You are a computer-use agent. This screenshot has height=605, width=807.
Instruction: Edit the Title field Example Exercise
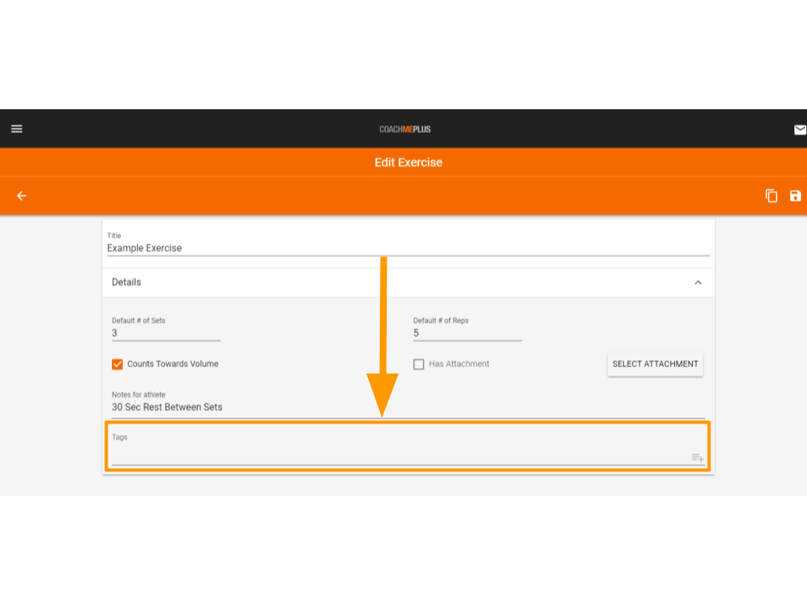point(409,248)
